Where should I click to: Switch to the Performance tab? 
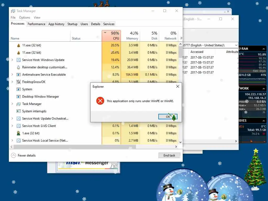point(36,24)
